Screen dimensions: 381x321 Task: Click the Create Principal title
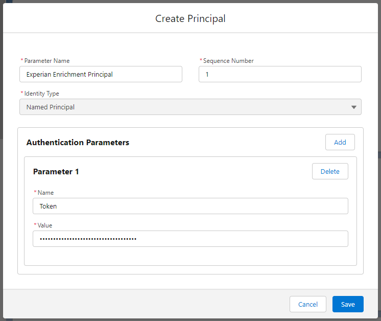point(190,19)
